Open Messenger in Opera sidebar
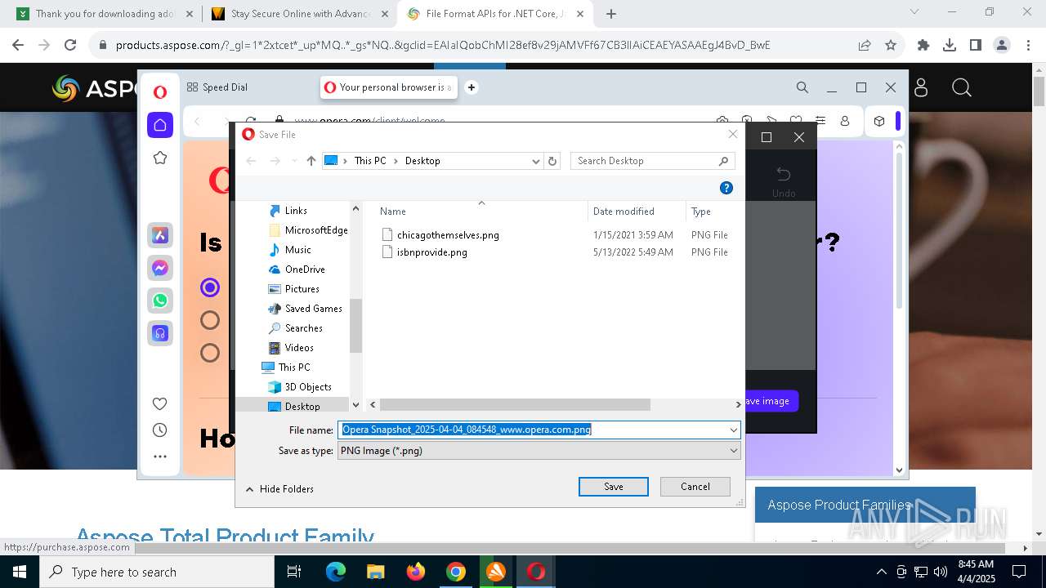1046x588 pixels. tap(160, 268)
